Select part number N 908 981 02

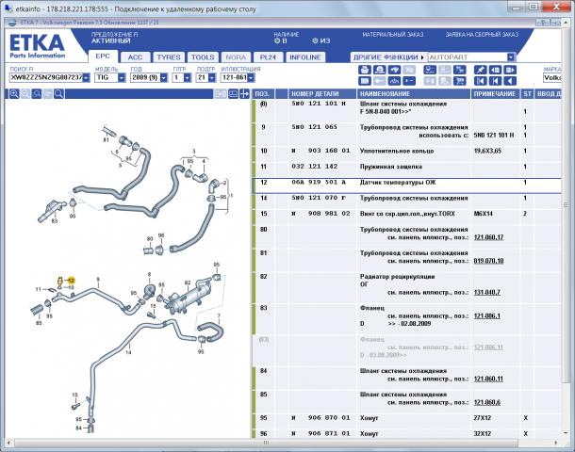coord(320,214)
